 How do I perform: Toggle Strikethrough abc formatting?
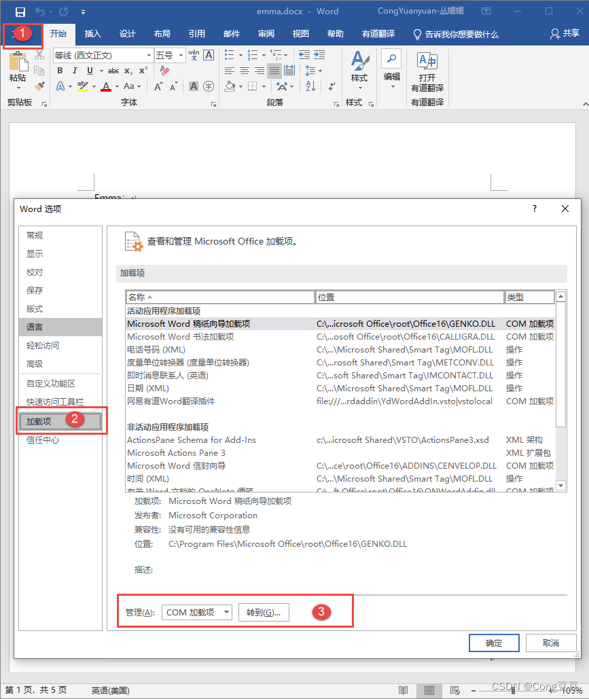(113, 71)
